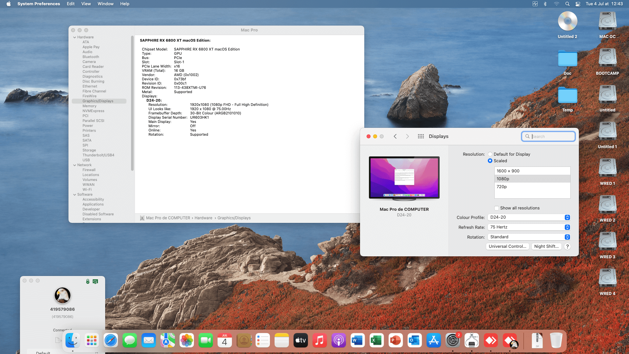Select Thunderbolt/USB4 in Mac Pro sidebar

coord(98,155)
